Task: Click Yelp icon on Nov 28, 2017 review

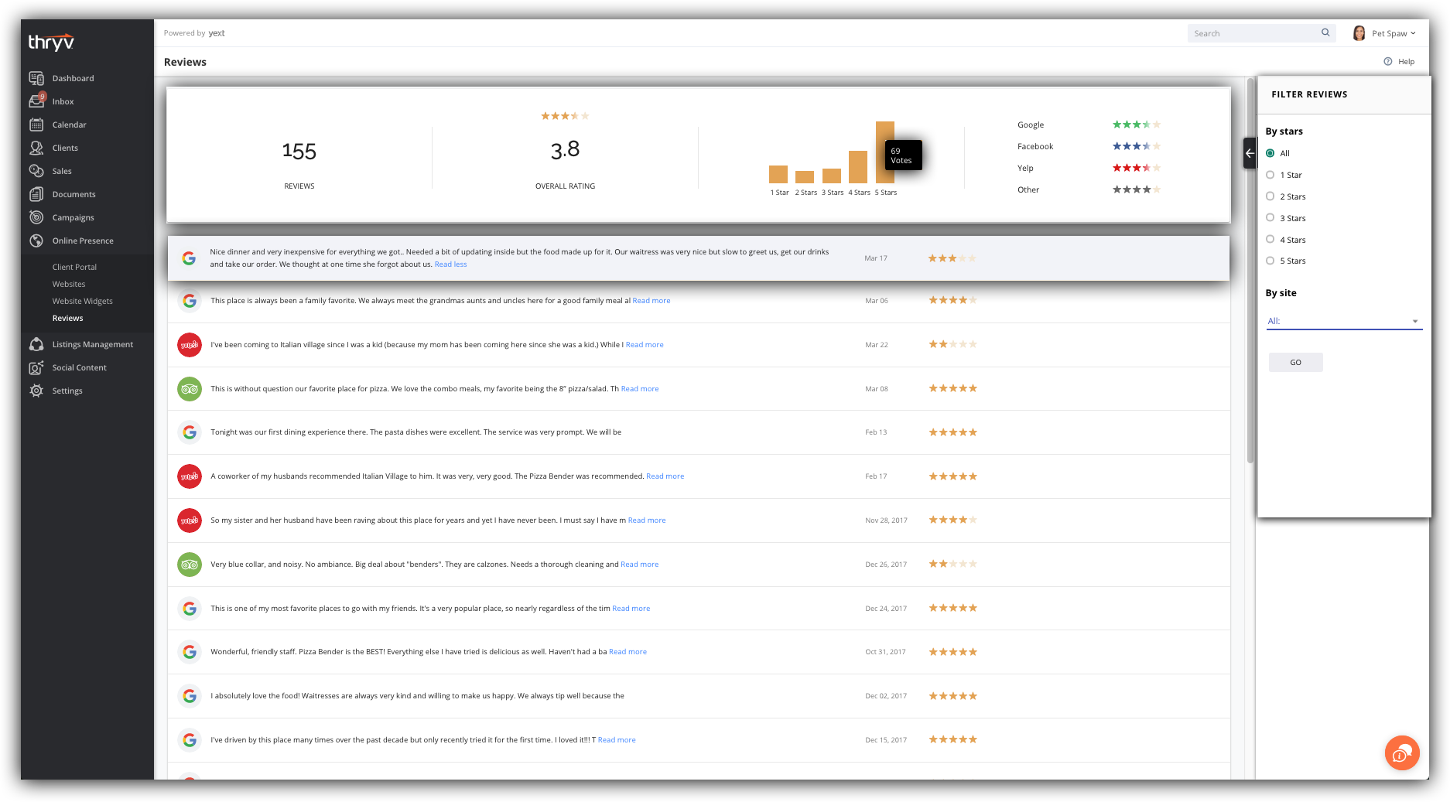Action: click(x=190, y=520)
